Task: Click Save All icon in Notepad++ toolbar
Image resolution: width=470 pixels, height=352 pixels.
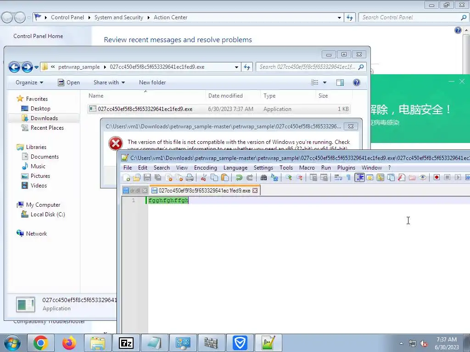Action: (158, 177)
